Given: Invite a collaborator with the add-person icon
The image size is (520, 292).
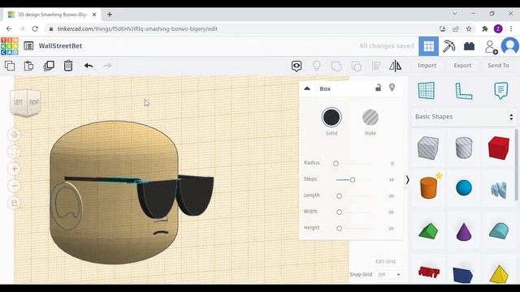Looking at the screenshot, I should [491, 47].
